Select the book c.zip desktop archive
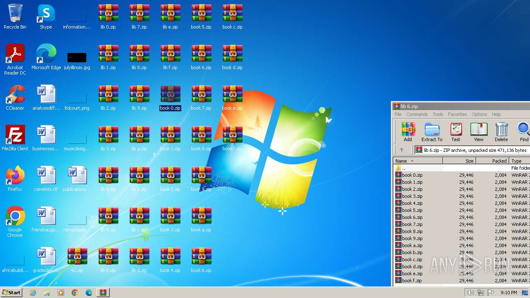This screenshot has width=530, height=298. pos(232,17)
